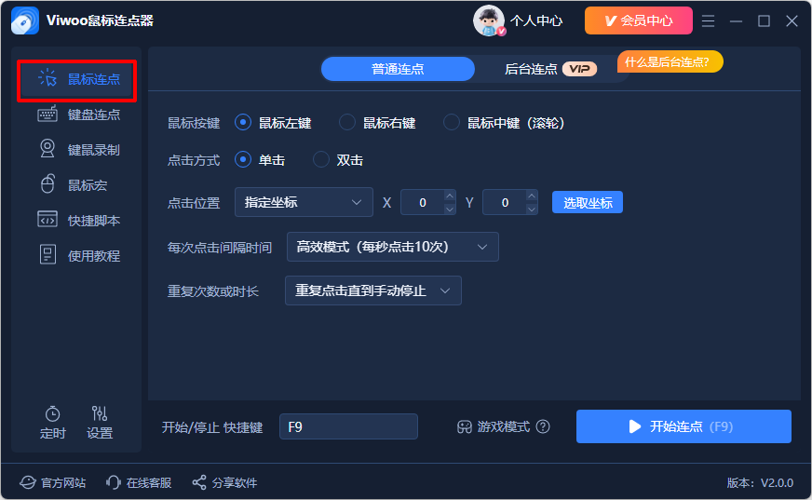Expand the 高效模式 interval dropdown
Image resolution: width=812 pixels, height=500 pixels.
pos(393,247)
